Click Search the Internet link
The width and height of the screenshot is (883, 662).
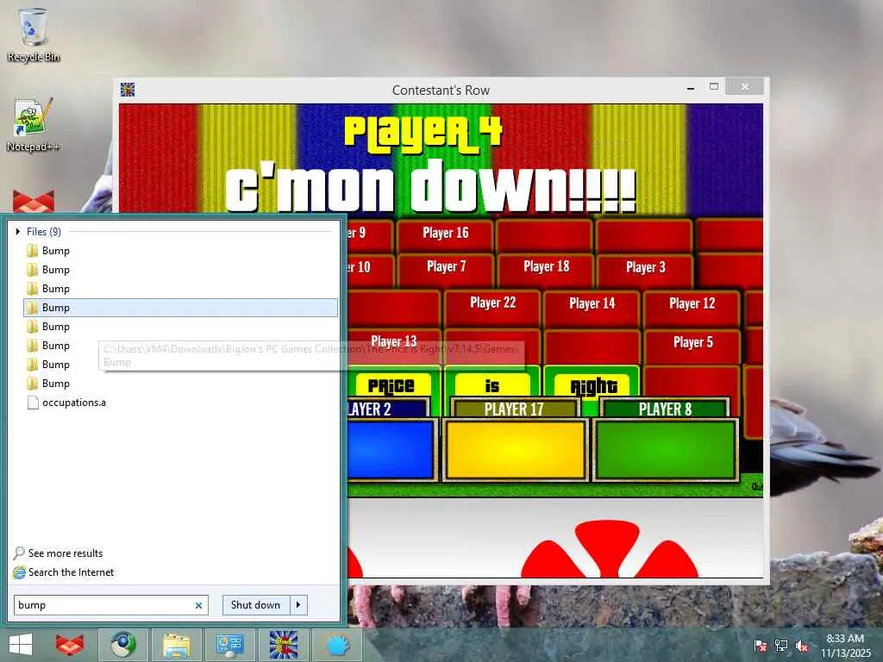[71, 572]
